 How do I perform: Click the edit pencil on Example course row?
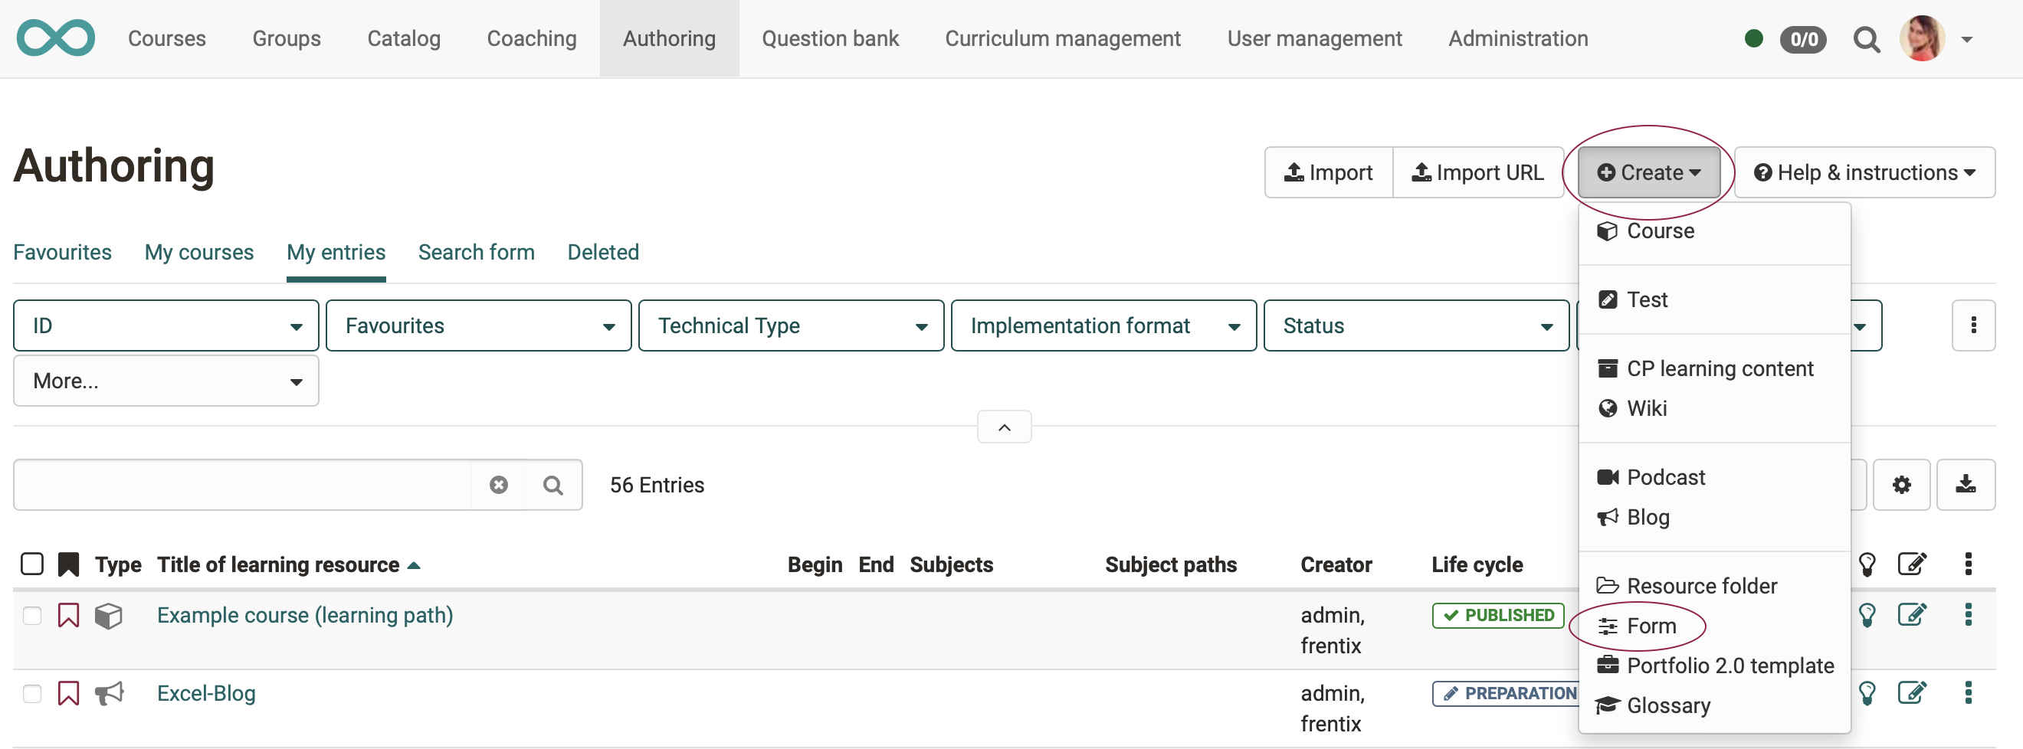[1913, 615]
